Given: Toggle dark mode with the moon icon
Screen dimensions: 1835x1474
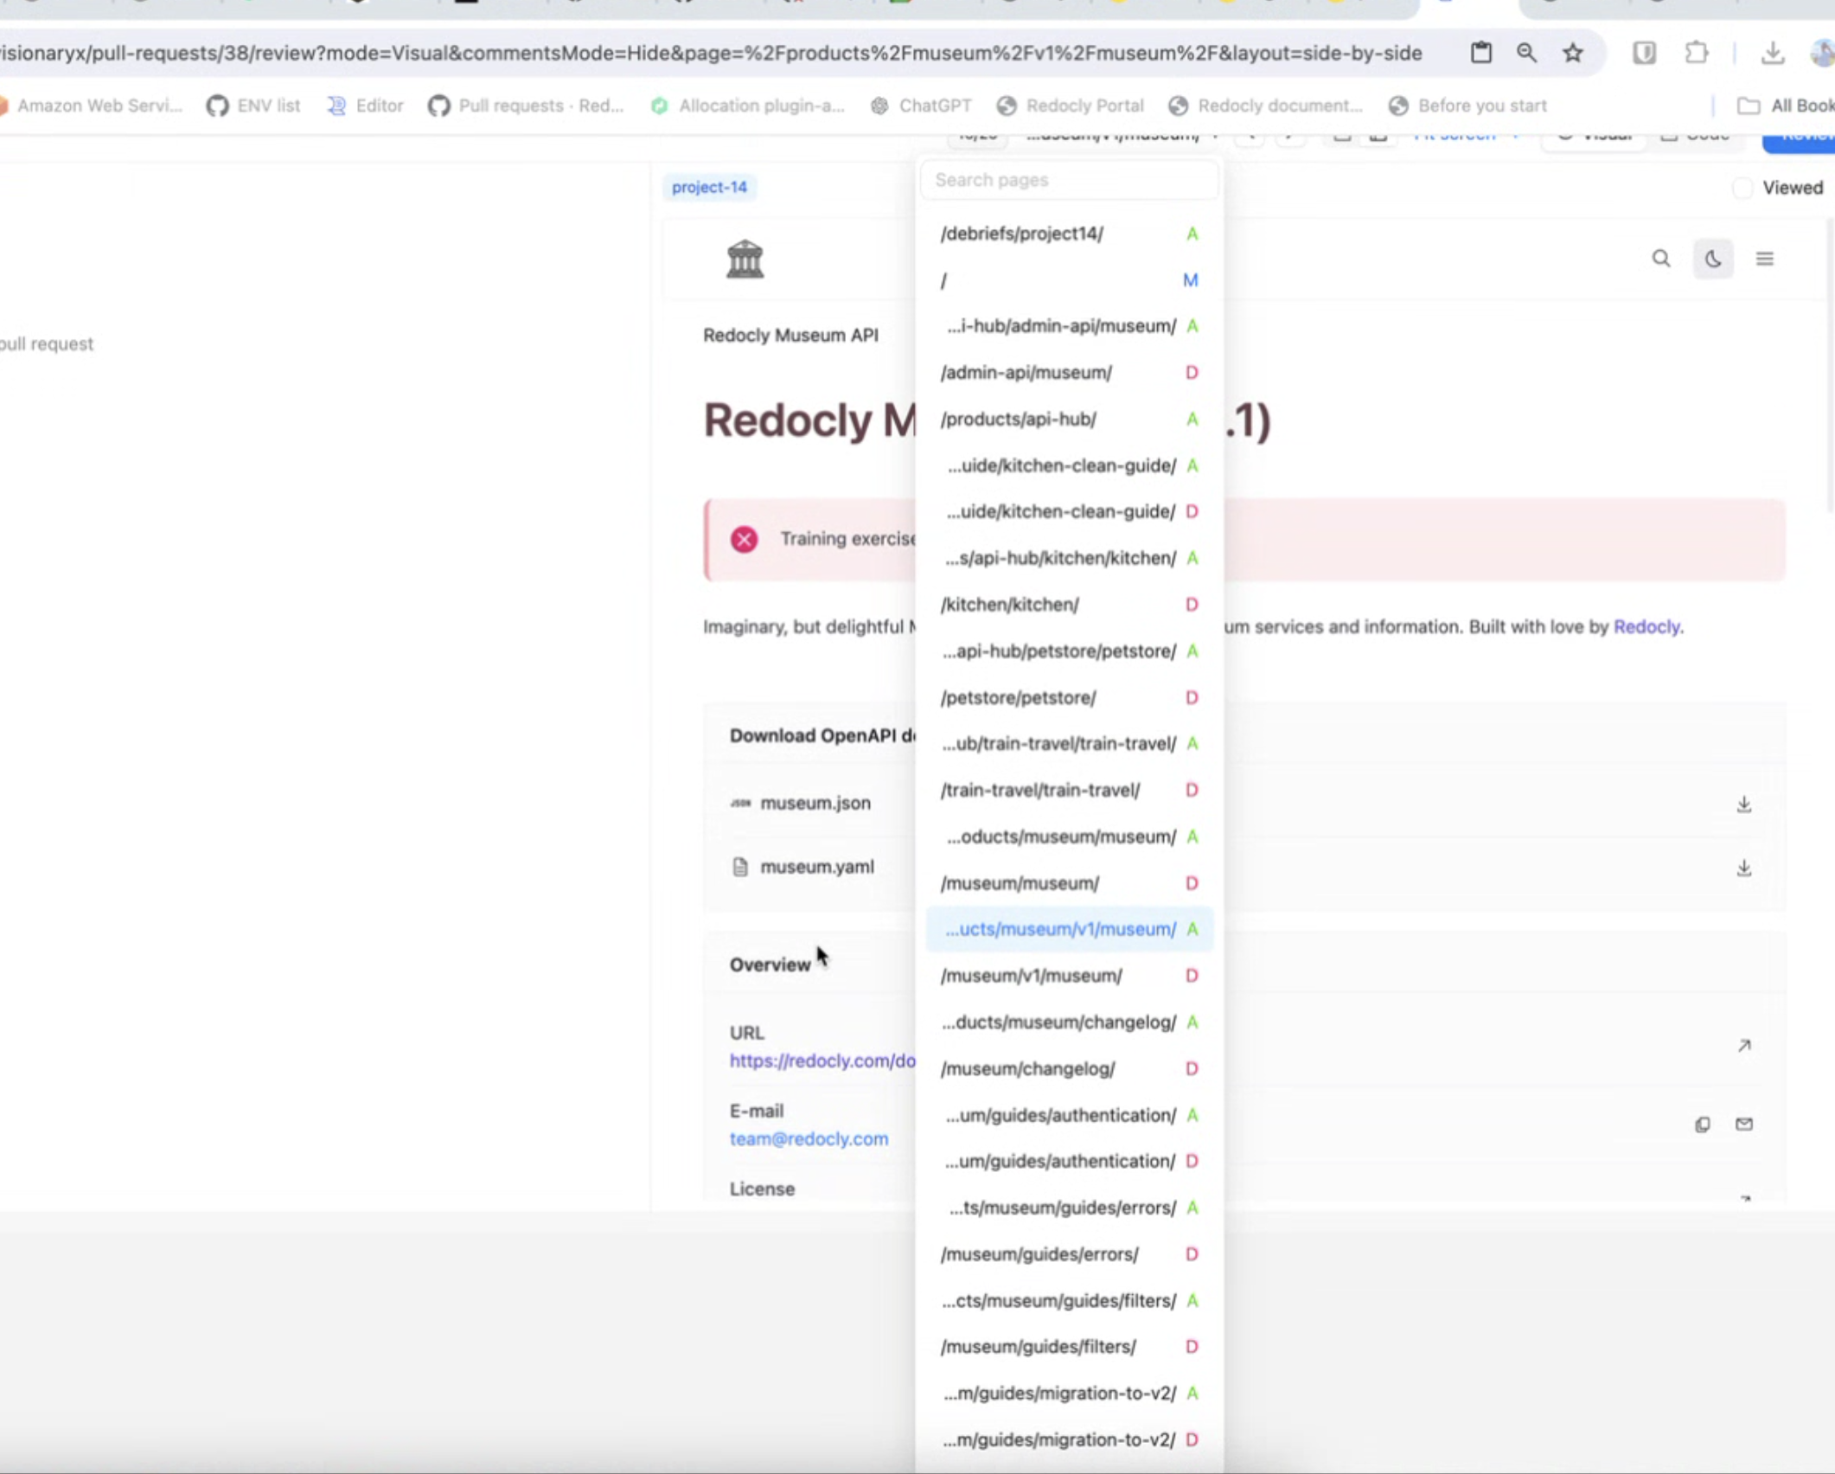Looking at the screenshot, I should (x=1712, y=259).
